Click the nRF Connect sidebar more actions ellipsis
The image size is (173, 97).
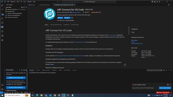(25, 5)
